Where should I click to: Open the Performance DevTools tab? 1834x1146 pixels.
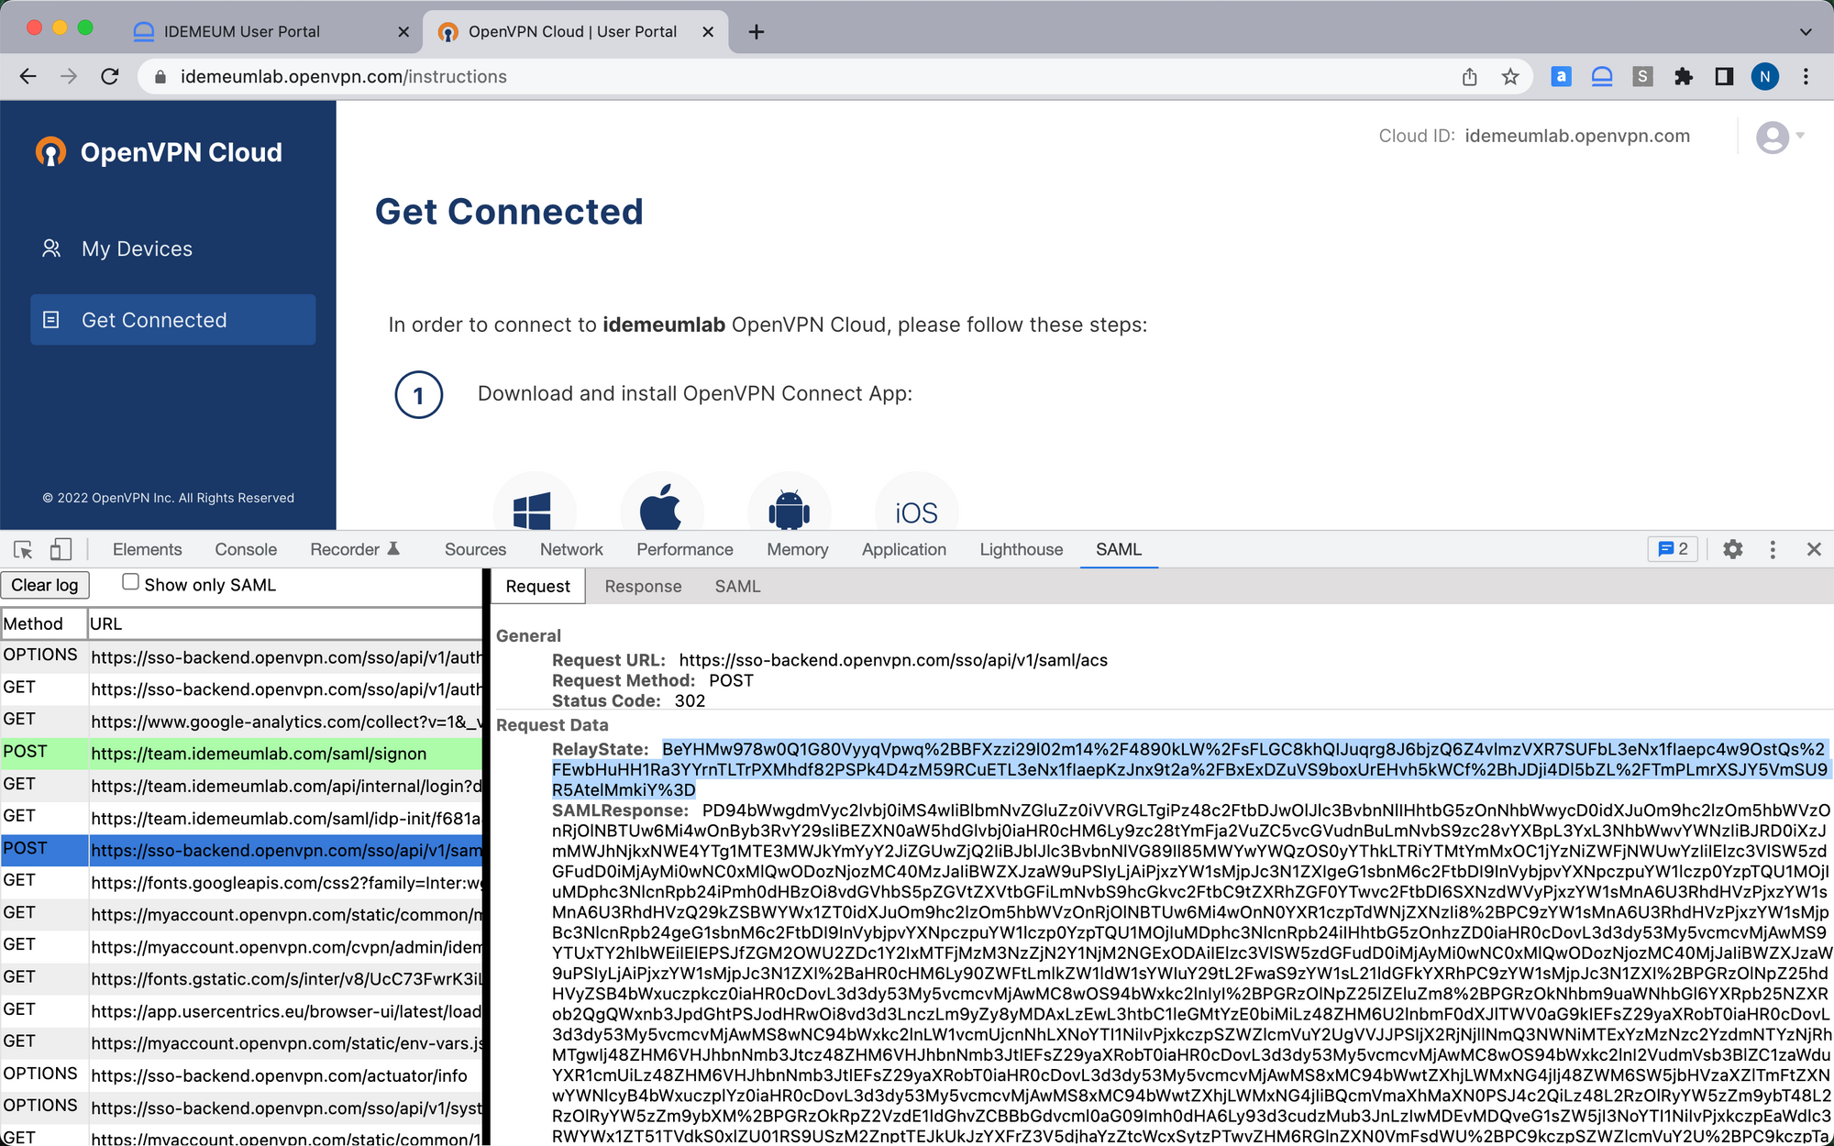(685, 549)
